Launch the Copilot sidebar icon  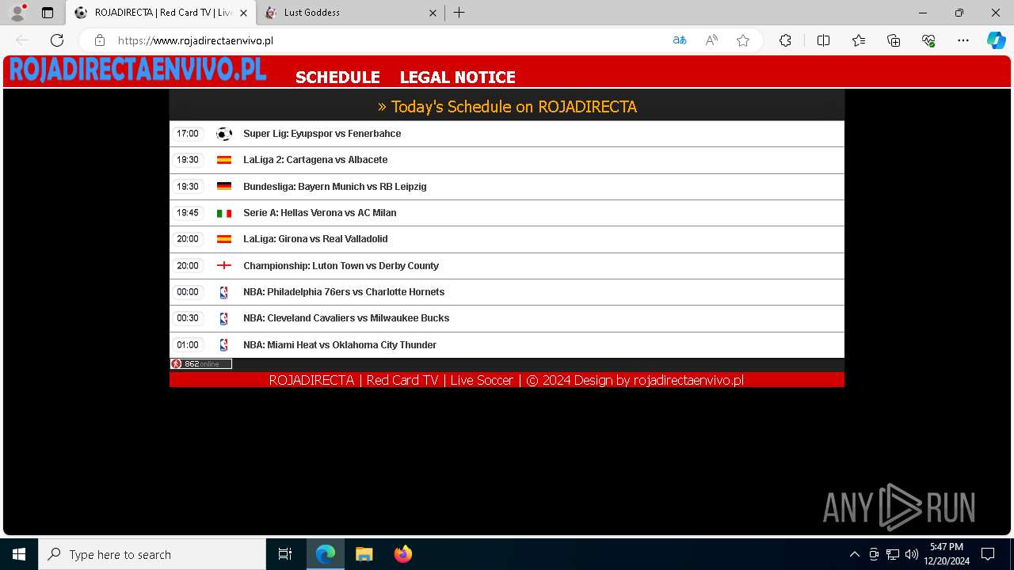996,40
